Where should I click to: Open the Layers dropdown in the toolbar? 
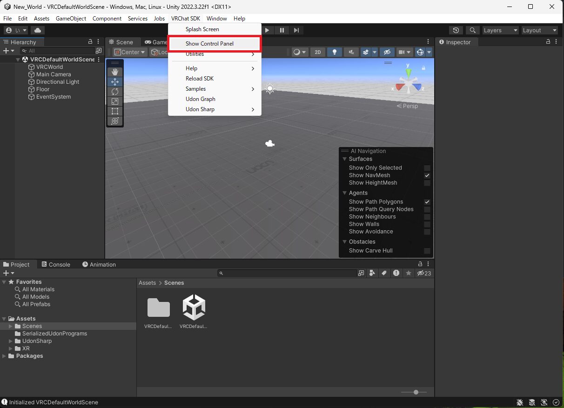[x=500, y=30]
